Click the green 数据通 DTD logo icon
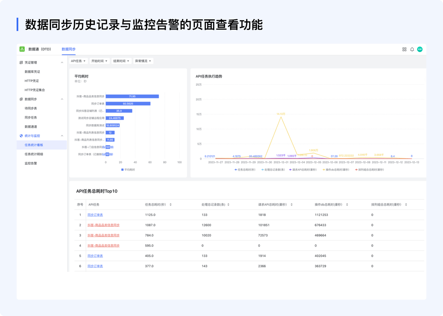 coord(22,49)
